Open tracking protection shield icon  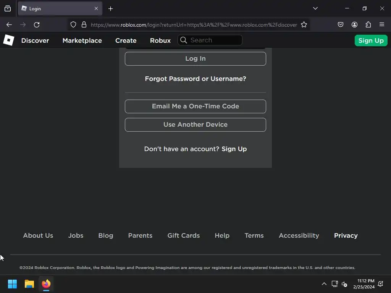click(73, 25)
